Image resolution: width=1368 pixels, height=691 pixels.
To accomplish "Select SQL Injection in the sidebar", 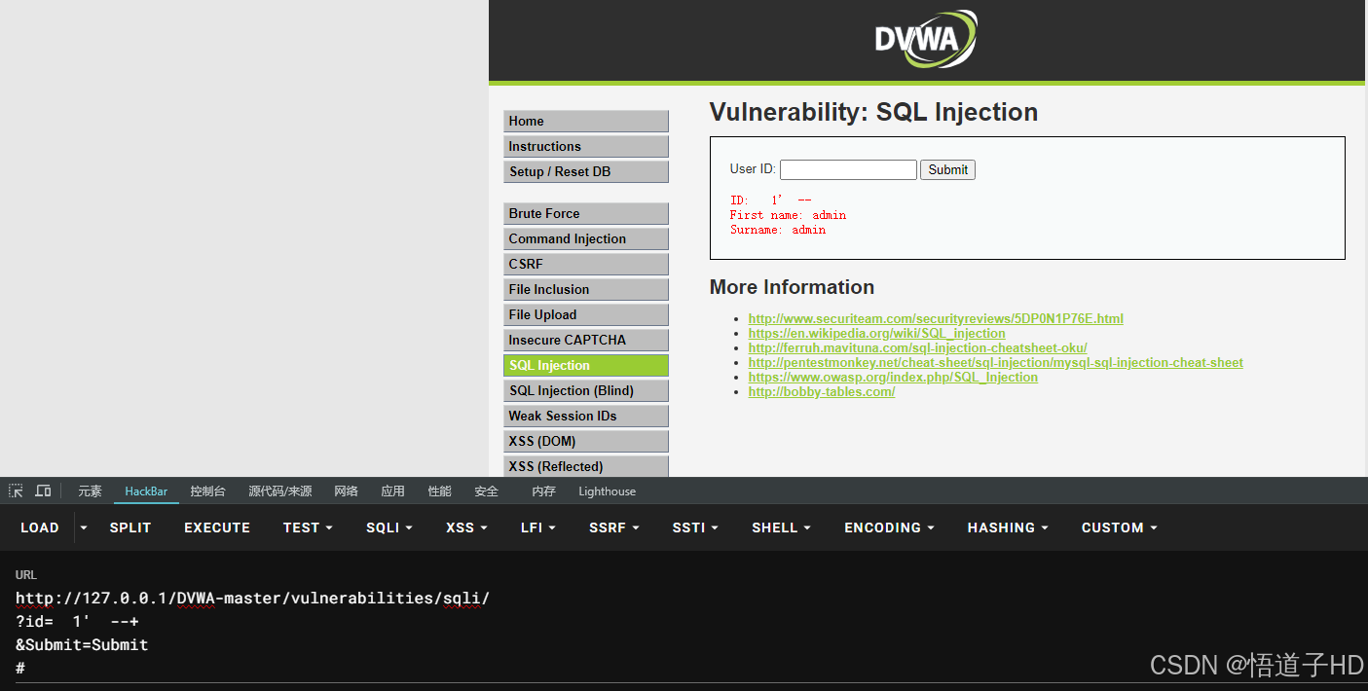I will click(586, 365).
